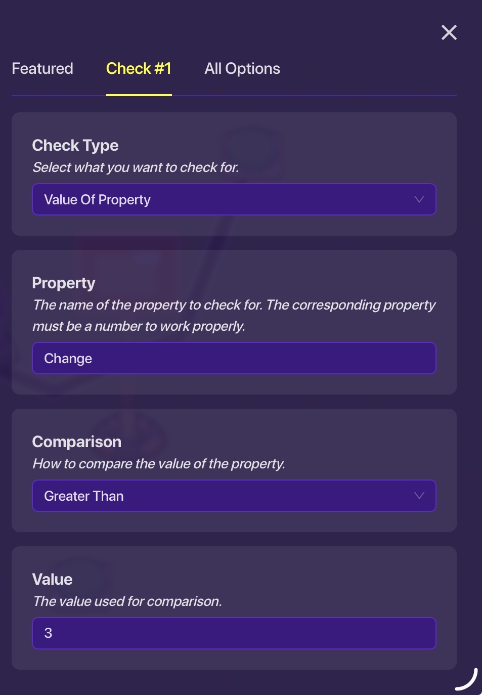Focus the Property name field containing Change

tap(234, 358)
